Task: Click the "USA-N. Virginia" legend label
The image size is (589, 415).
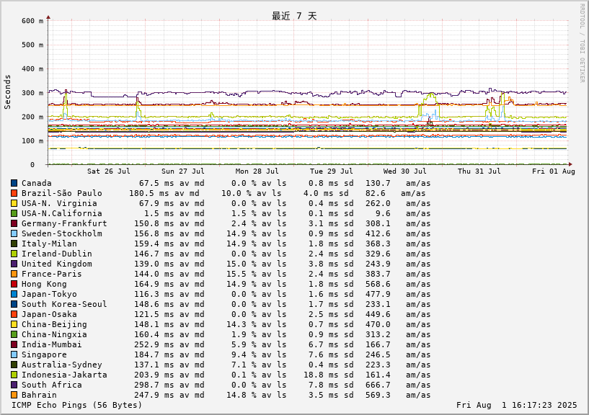Action: pos(59,204)
